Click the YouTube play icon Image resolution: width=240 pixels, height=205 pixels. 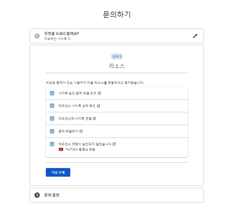(x=60, y=149)
